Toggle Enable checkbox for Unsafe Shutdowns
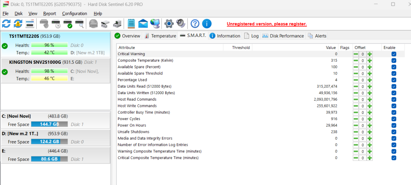Image resolution: width=411 pixels, height=185 pixels. click(x=394, y=132)
